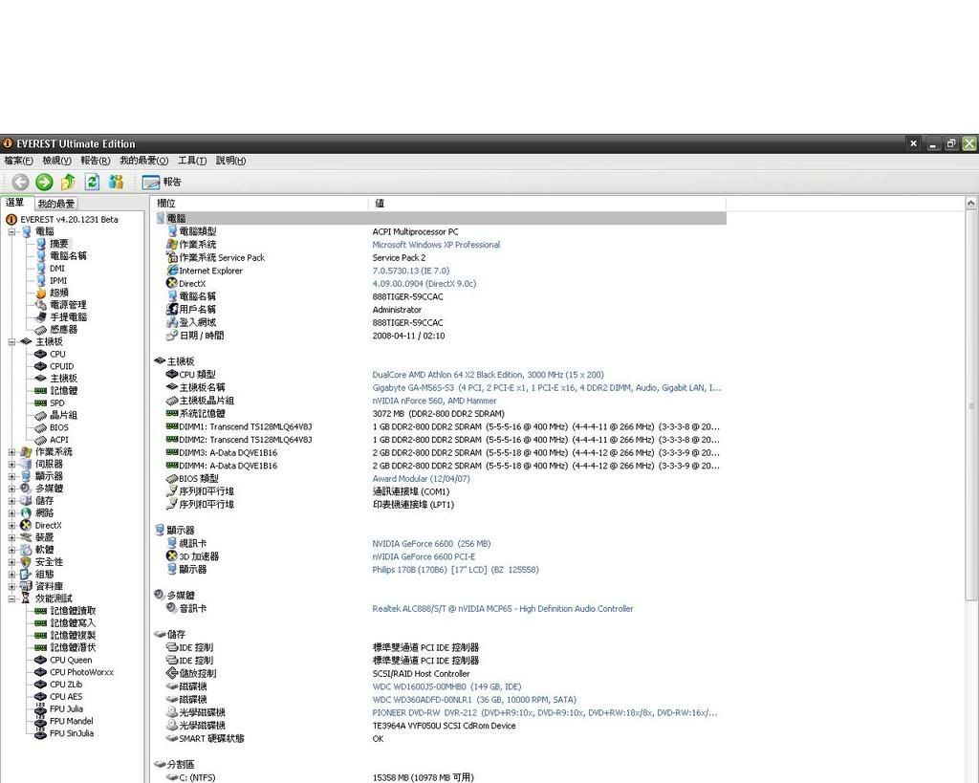This screenshot has height=783, width=979.
Task: Expand the 多媒體 tree node
Action: [x=11, y=489]
